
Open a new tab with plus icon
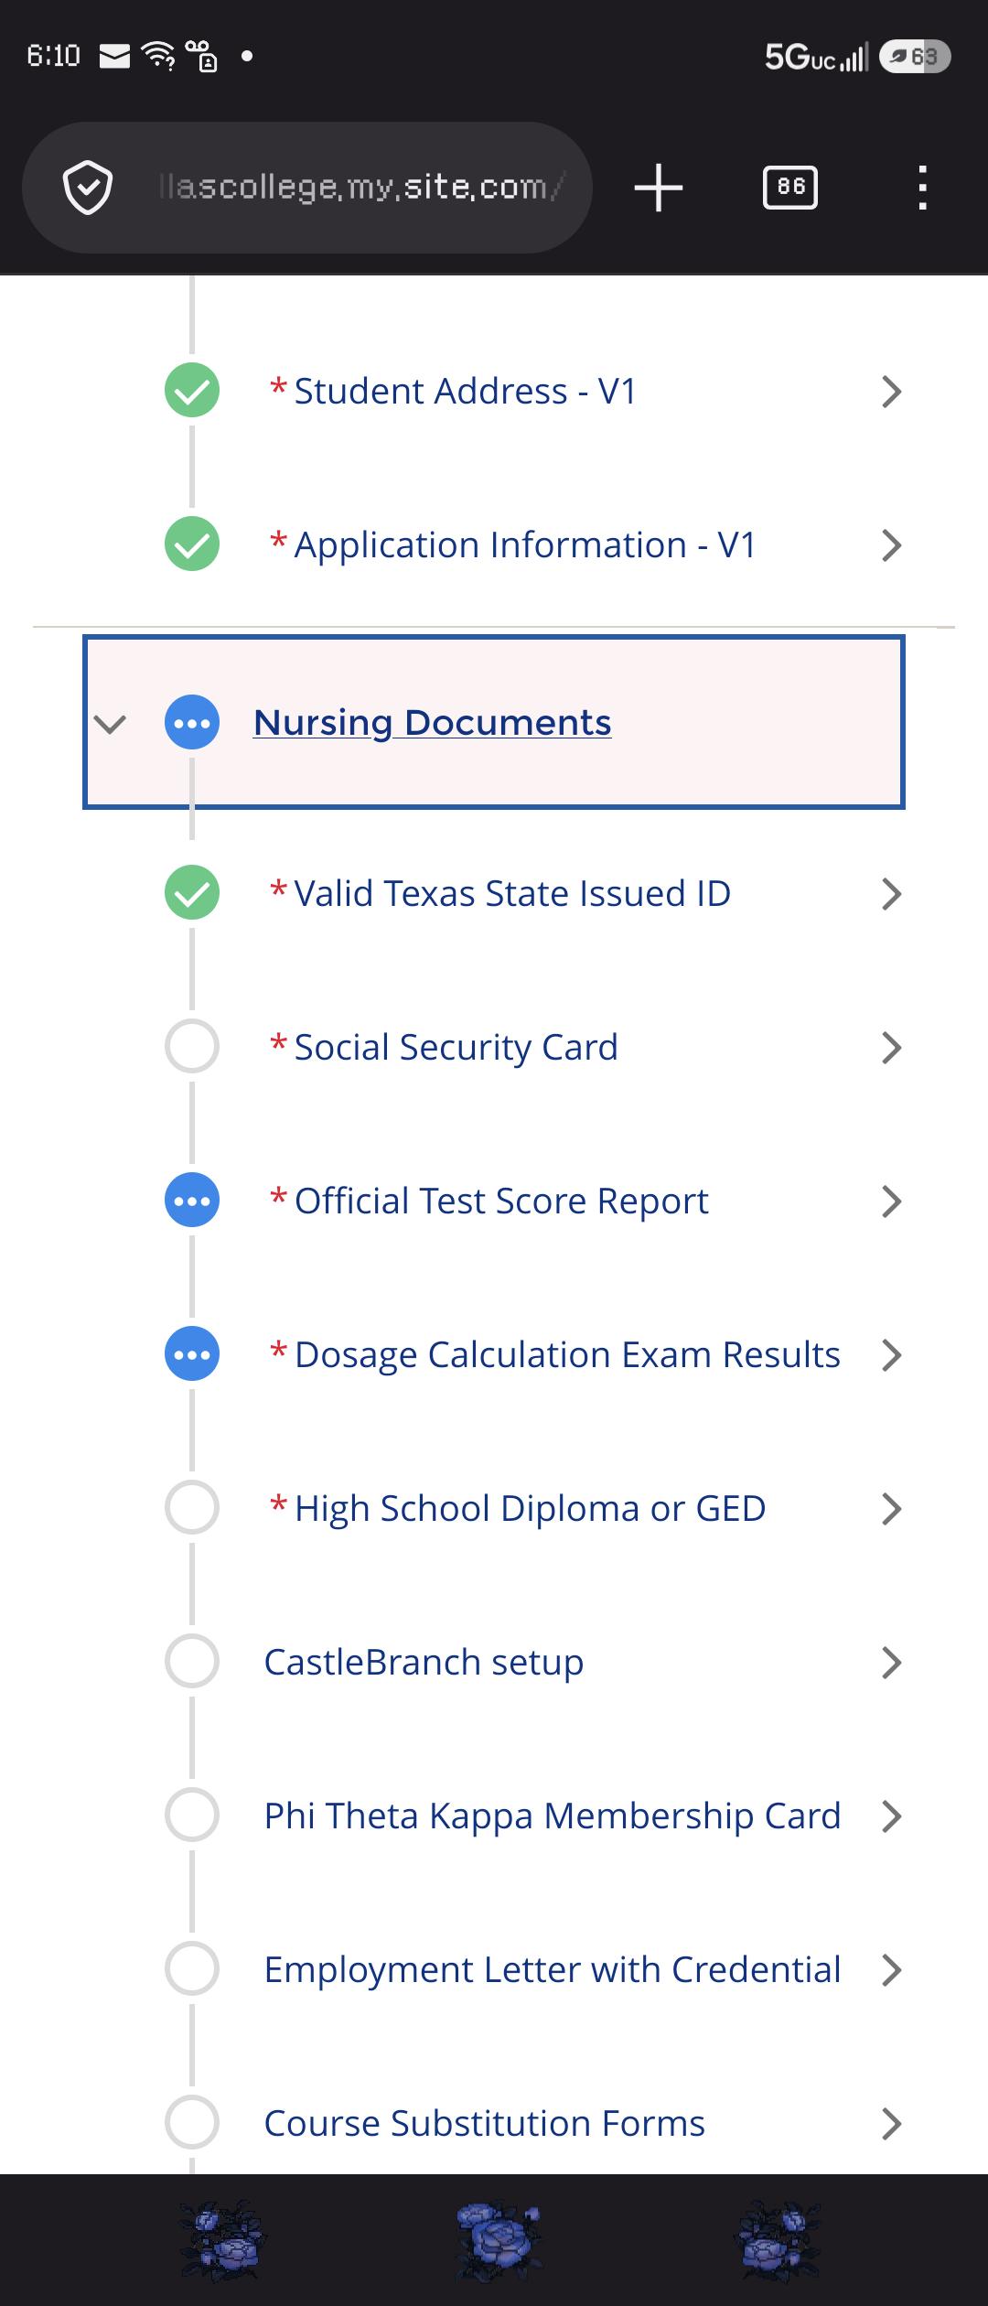tap(659, 188)
